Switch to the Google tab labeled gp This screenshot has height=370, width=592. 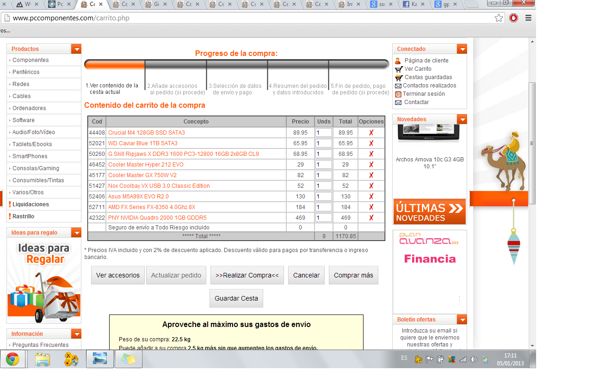(x=446, y=5)
